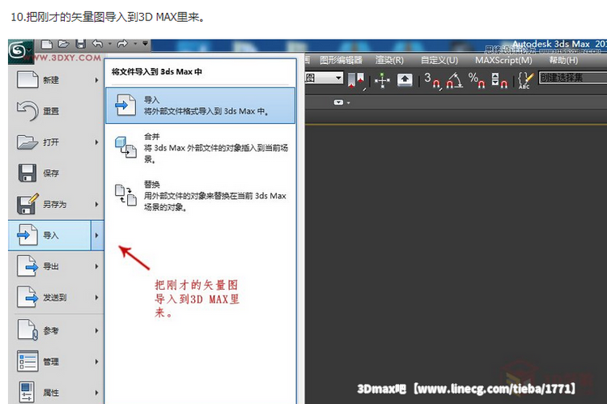Open the undo history dropdown arrow
The image size is (607, 404).
click(x=110, y=44)
